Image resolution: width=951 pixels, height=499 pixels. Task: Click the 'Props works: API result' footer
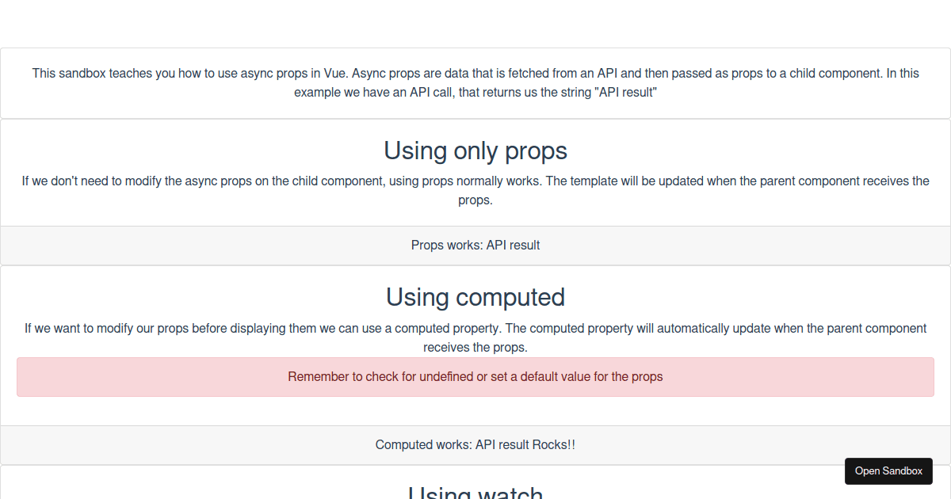click(x=475, y=246)
